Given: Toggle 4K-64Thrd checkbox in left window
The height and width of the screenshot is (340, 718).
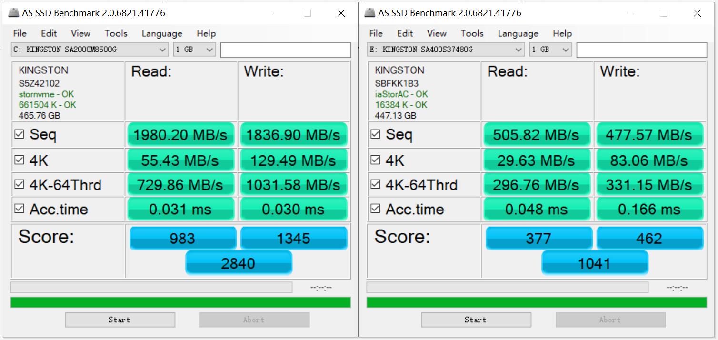Looking at the screenshot, I should [x=19, y=184].
